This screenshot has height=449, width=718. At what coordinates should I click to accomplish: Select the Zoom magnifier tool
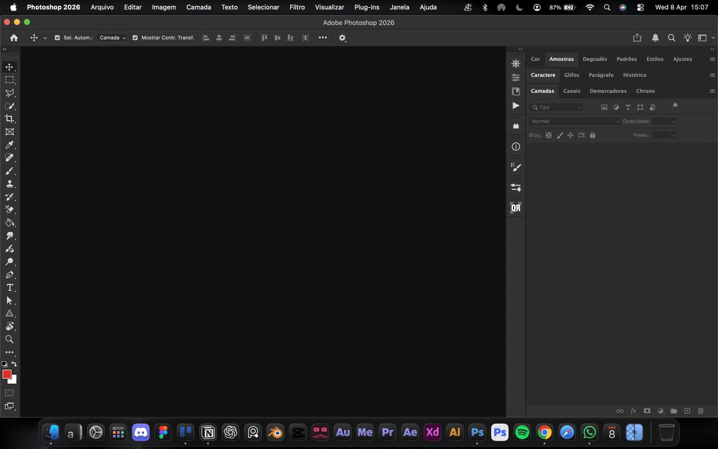[10, 339]
